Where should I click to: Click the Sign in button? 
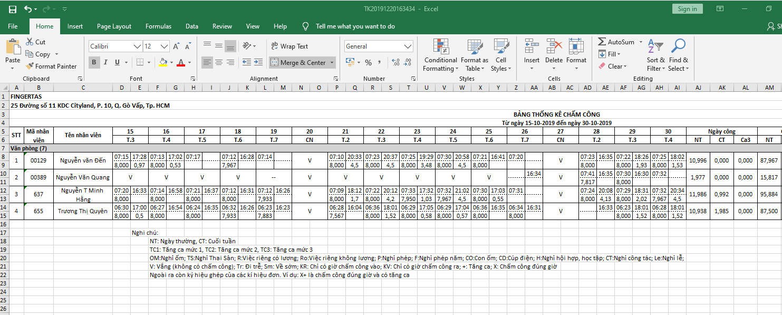[687, 9]
